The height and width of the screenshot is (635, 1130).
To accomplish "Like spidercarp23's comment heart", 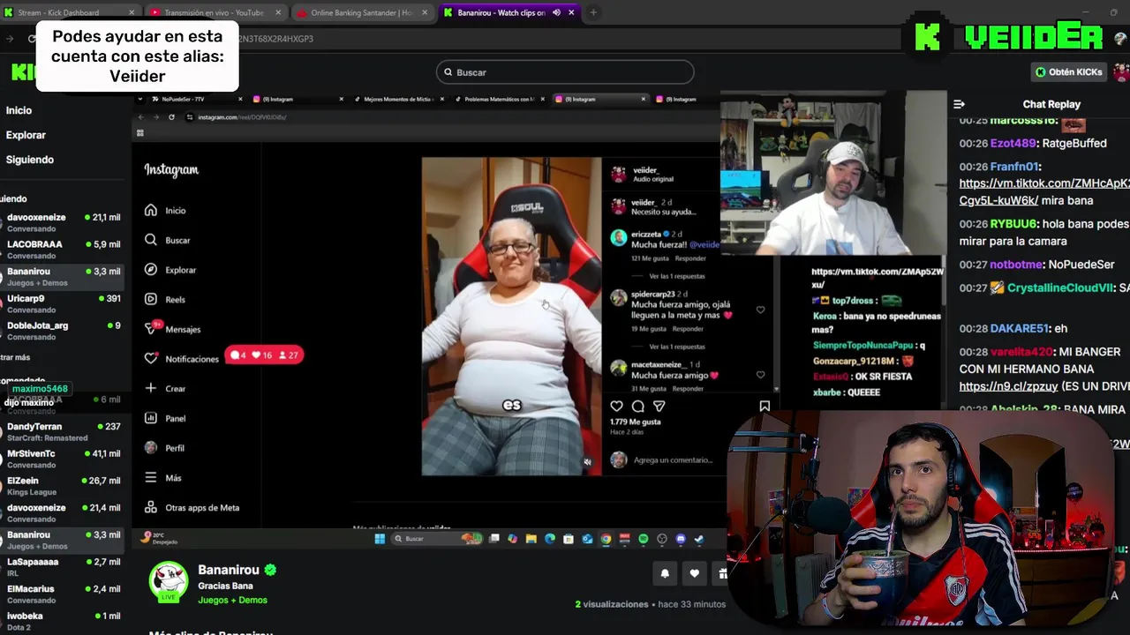I will coord(760,310).
